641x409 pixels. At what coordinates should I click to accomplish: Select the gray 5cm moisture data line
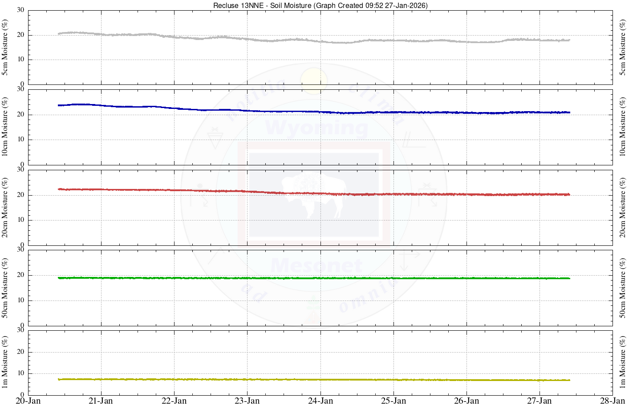[312, 40]
